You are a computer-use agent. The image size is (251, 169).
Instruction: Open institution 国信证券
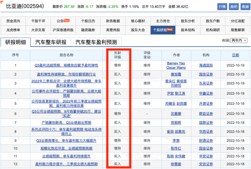pos(206,75)
